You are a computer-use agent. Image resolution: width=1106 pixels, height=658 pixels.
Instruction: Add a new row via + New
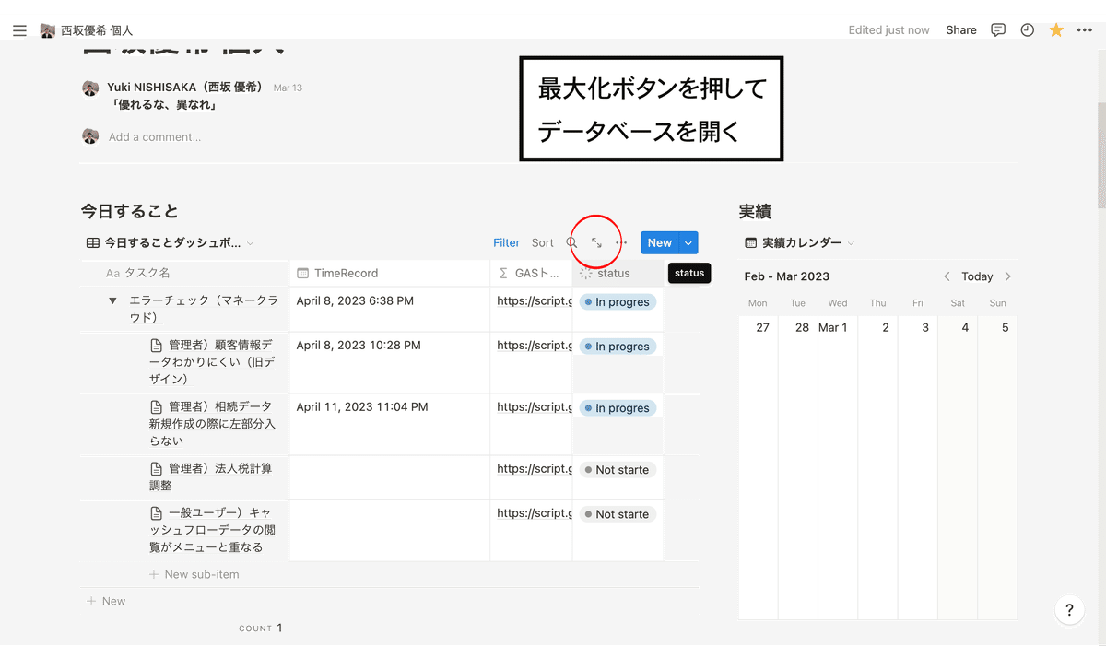pyautogui.click(x=106, y=601)
